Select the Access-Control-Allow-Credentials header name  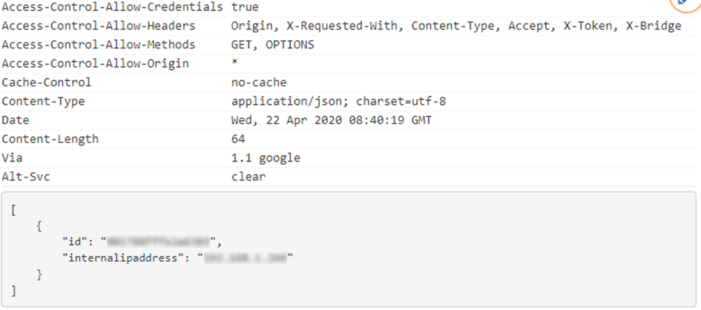pyautogui.click(x=112, y=7)
